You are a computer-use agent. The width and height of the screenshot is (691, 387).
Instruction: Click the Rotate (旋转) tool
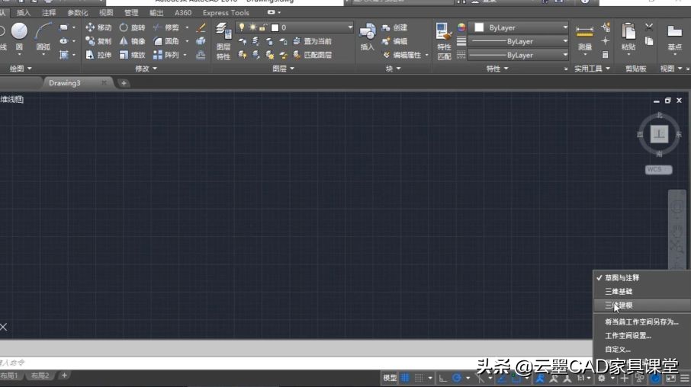132,27
